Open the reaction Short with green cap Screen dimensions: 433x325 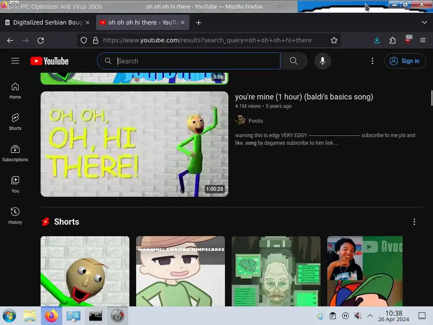coord(365,271)
